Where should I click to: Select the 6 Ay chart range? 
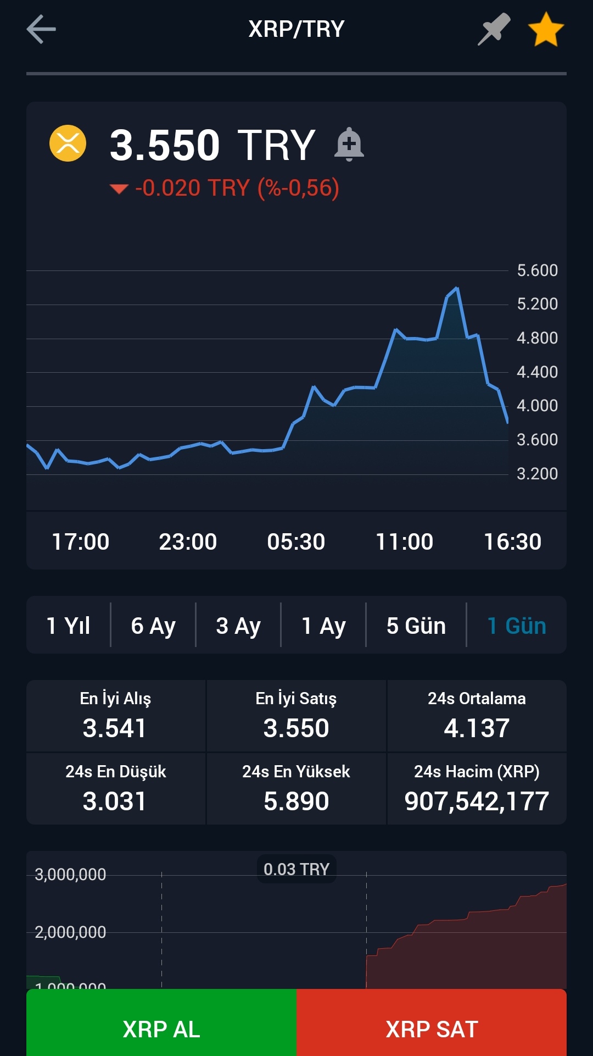[x=153, y=626]
